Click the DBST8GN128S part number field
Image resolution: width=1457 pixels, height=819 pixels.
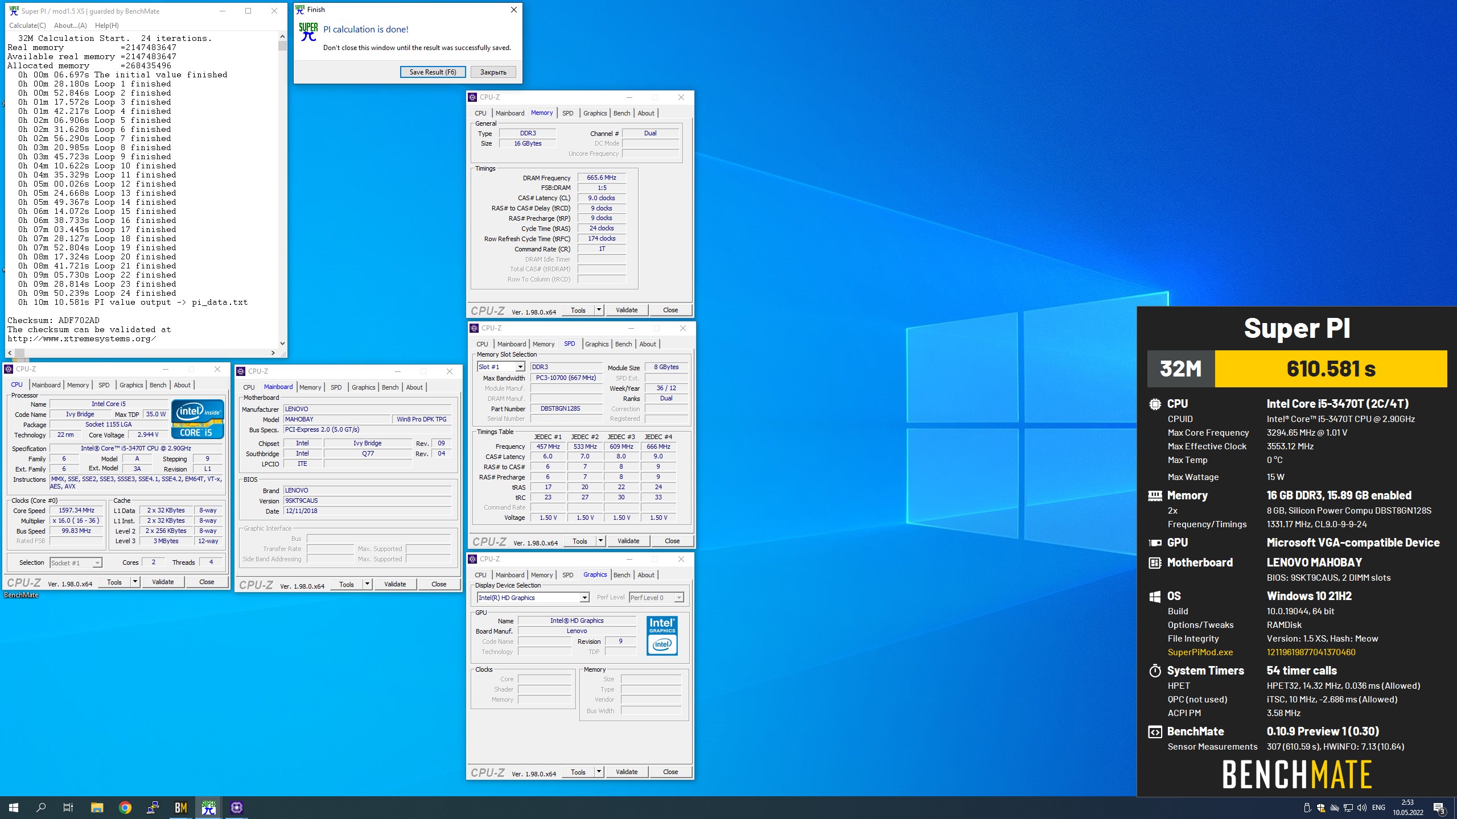click(x=566, y=409)
